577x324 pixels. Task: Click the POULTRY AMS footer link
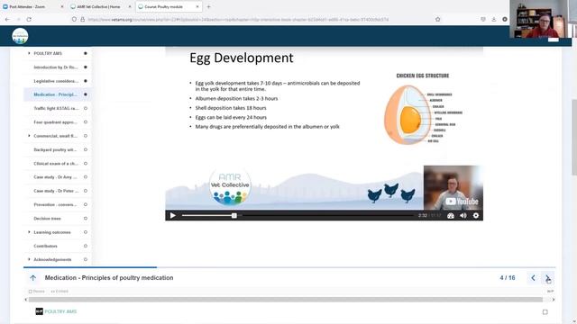click(x=60, y=311)
